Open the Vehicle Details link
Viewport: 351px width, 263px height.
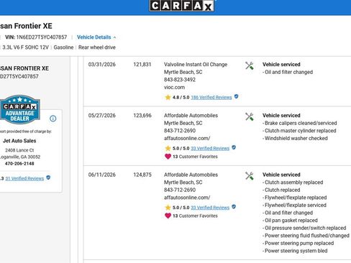point(94,37)
